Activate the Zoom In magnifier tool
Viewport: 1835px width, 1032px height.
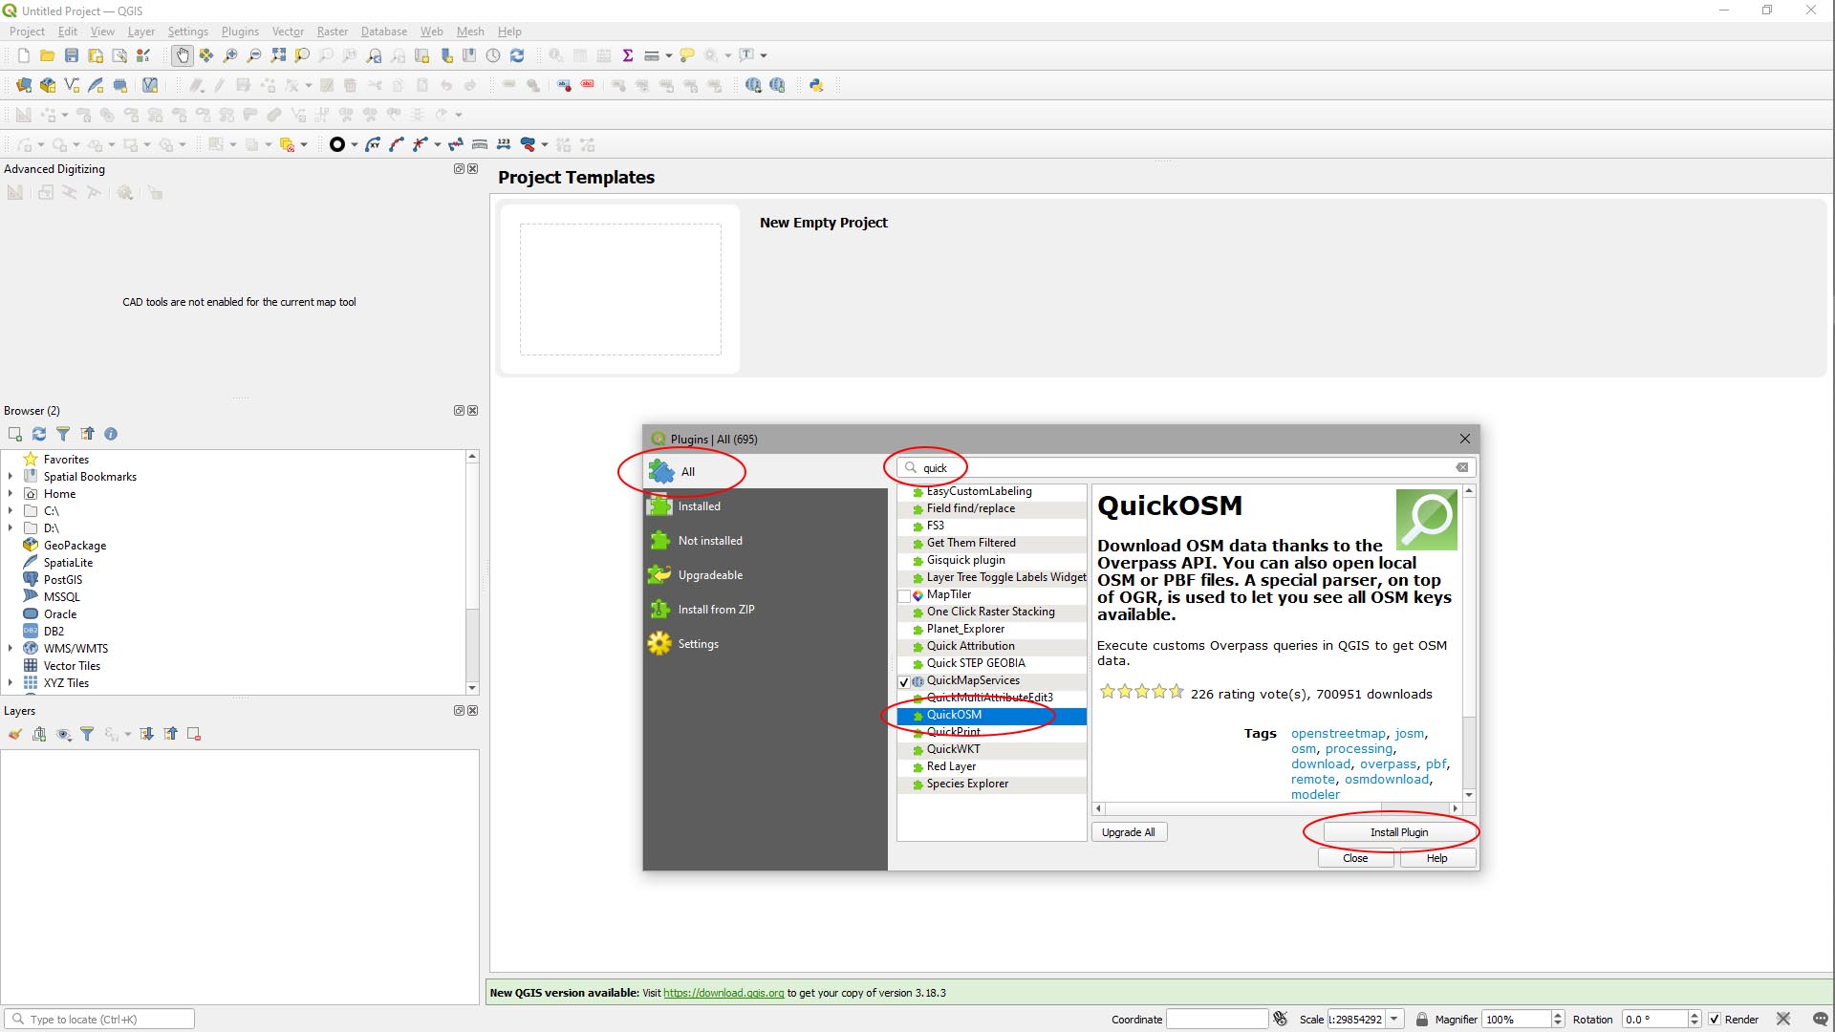(x=229, y=55)
